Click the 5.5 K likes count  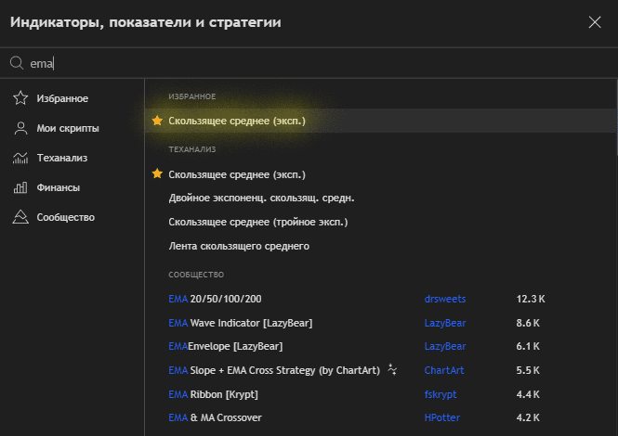pos(528,370)
